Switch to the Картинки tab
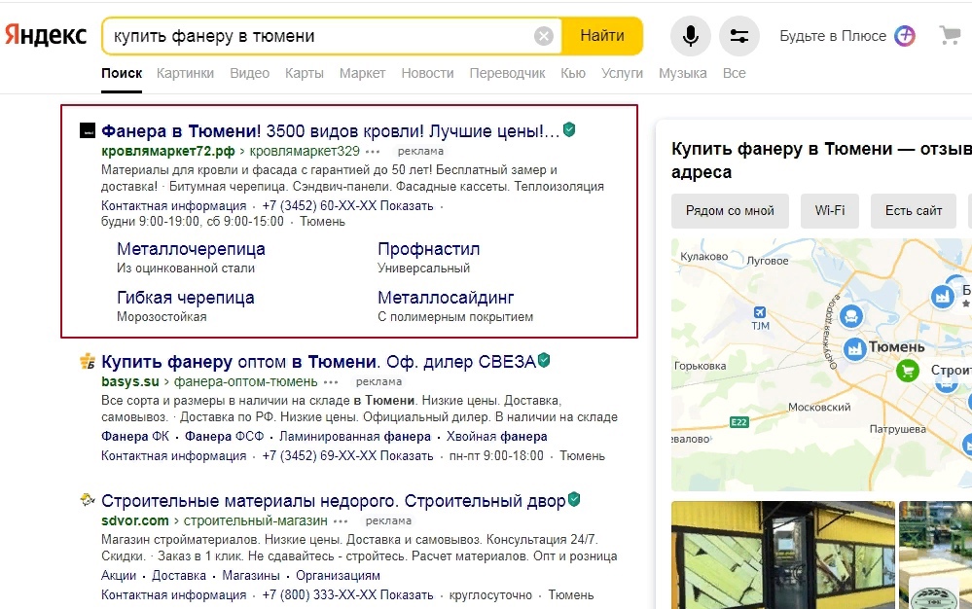 click(185, 73)
